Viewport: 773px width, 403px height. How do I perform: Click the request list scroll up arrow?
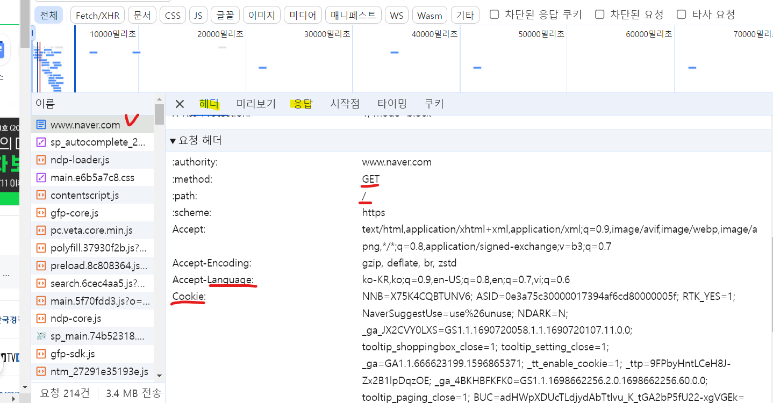pyautogui.click(x=159, y=99)
